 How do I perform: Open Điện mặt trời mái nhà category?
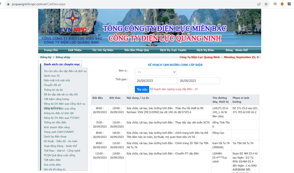[57, 80]
